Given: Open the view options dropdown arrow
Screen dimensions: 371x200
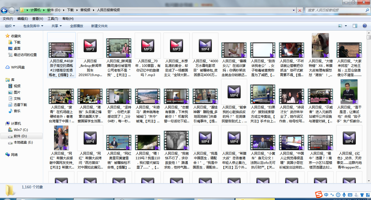Looking at the screenshot, I should [346, 26].
